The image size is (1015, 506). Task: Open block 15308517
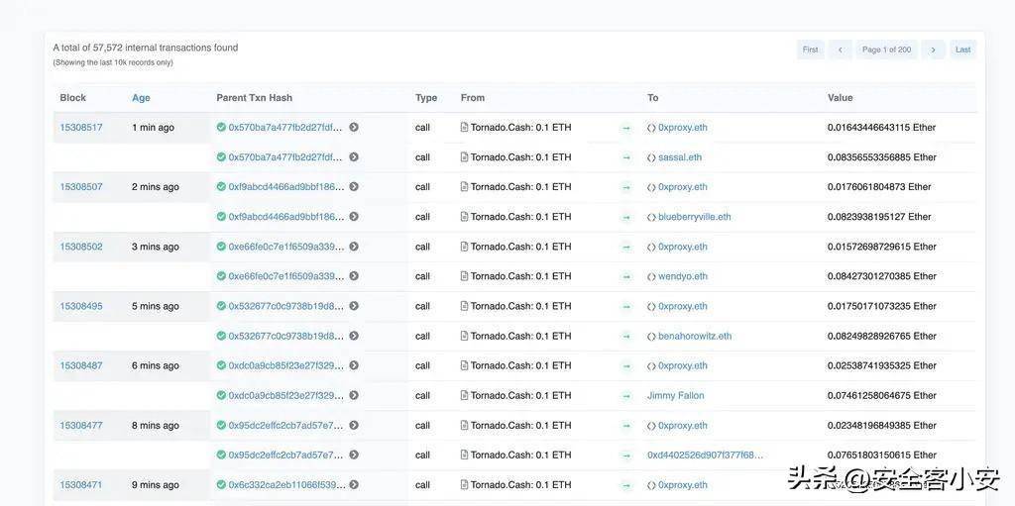pos(81,128)
